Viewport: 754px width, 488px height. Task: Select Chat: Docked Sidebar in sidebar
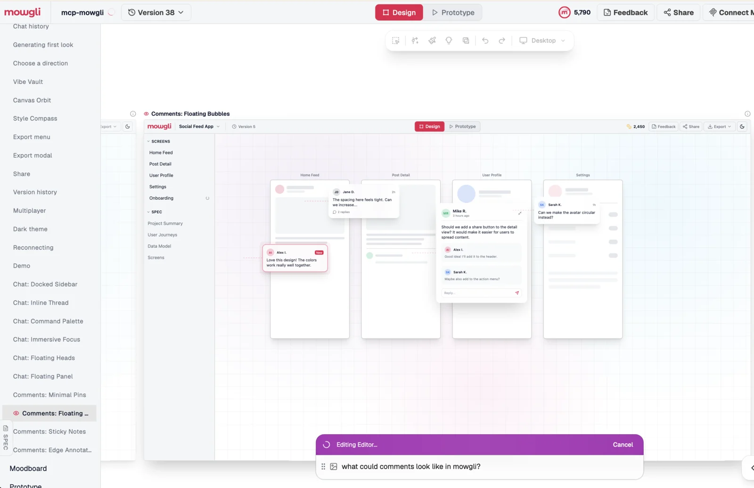[45, 284]
